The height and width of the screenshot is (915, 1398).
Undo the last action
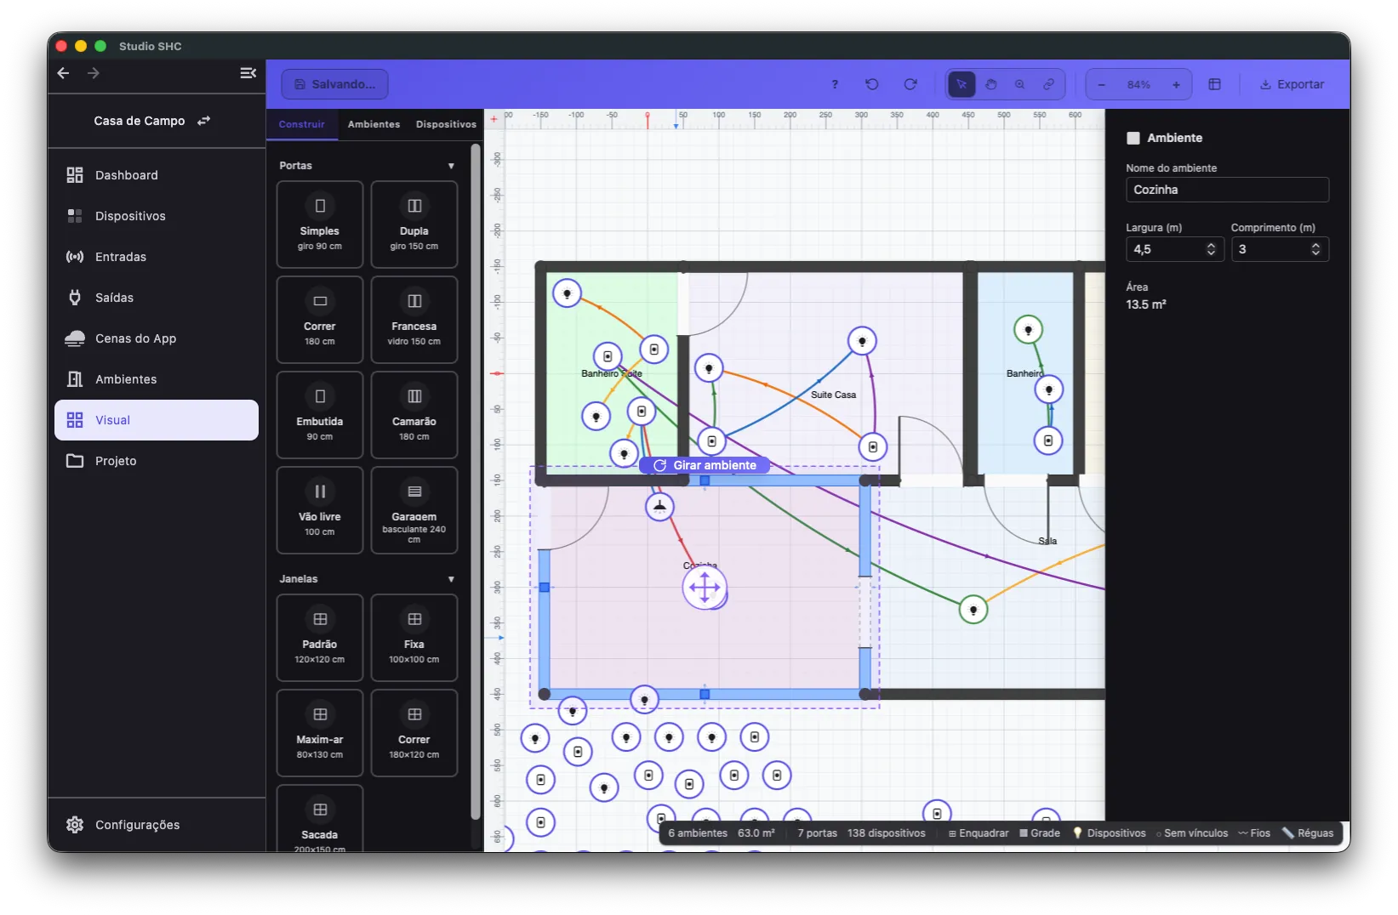(x=871, y=84)
